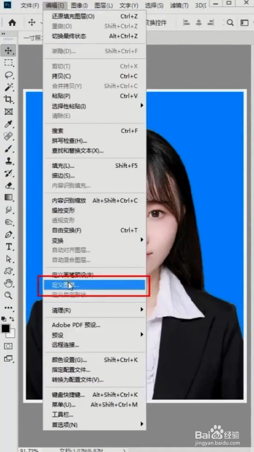
Task: Open the black foreground color swatch
Action: [5, 328]
